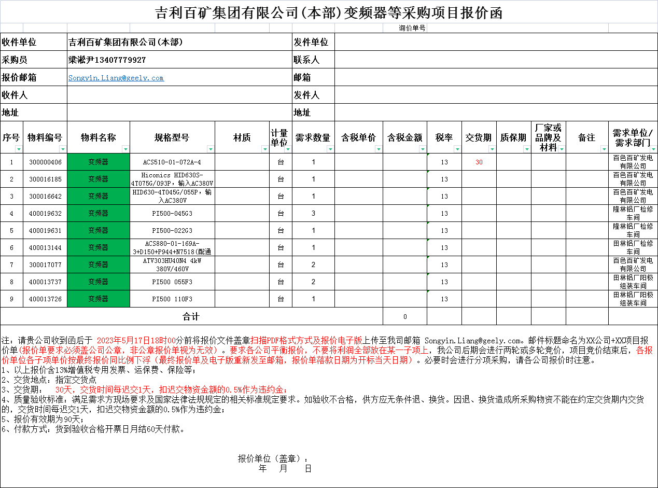This screenshot has height=488, width=658.
Task: Open the 含税单价 column filter dropdown
Action: click(x=379, y=149)
